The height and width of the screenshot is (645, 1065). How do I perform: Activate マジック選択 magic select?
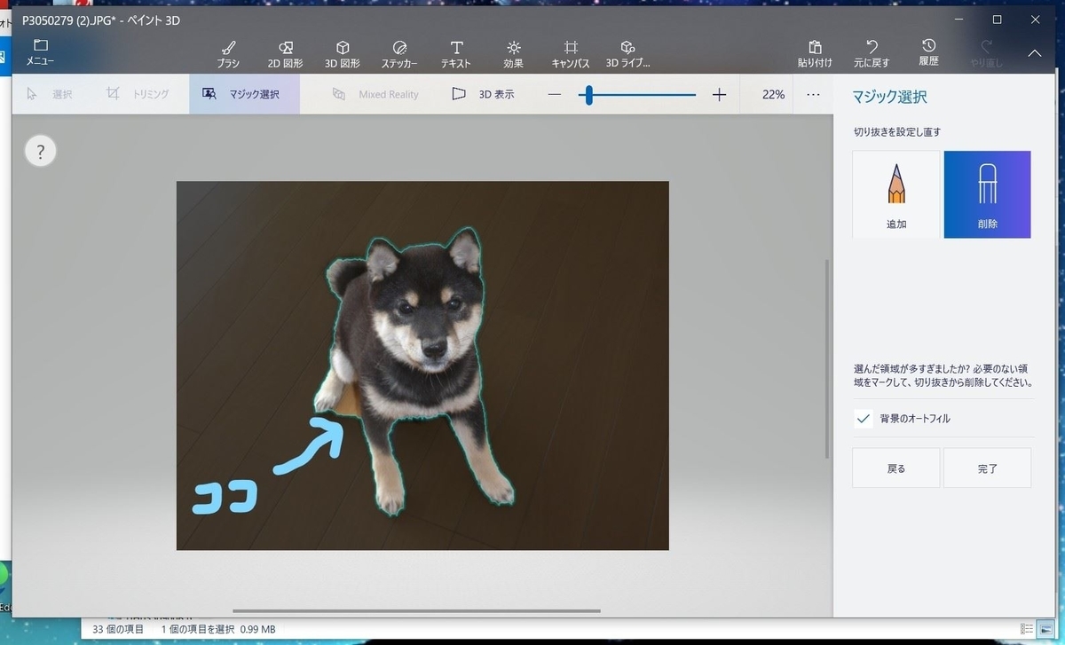tap(244, 94)
